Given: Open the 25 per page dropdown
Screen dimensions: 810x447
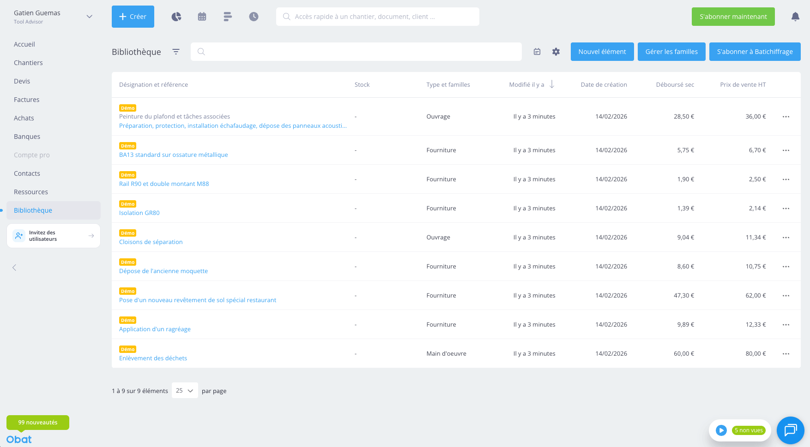Looking at the screenshot, I should point(185,390).
